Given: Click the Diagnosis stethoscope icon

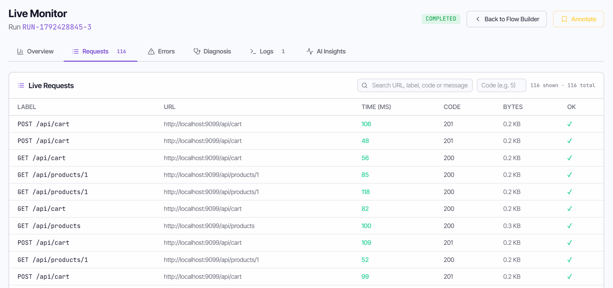Looking at the screenshot, I should [197, 51].
